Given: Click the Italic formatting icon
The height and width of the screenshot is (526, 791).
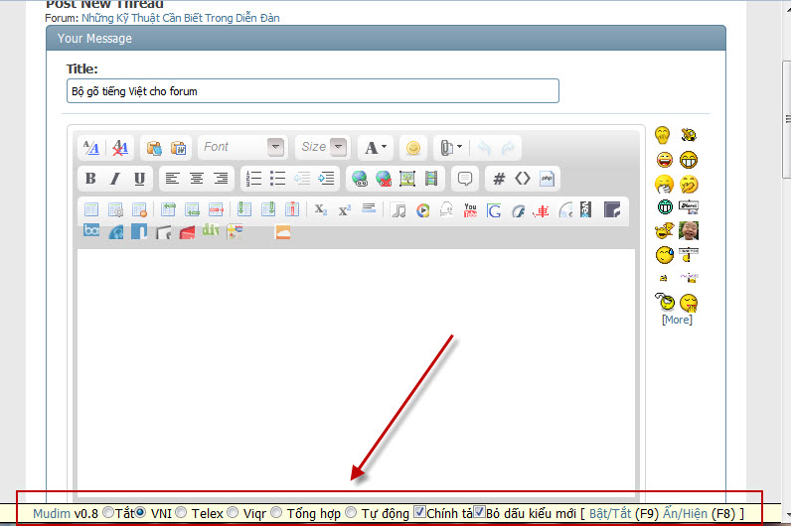Looking at the screenshot, I should point(114,179).
